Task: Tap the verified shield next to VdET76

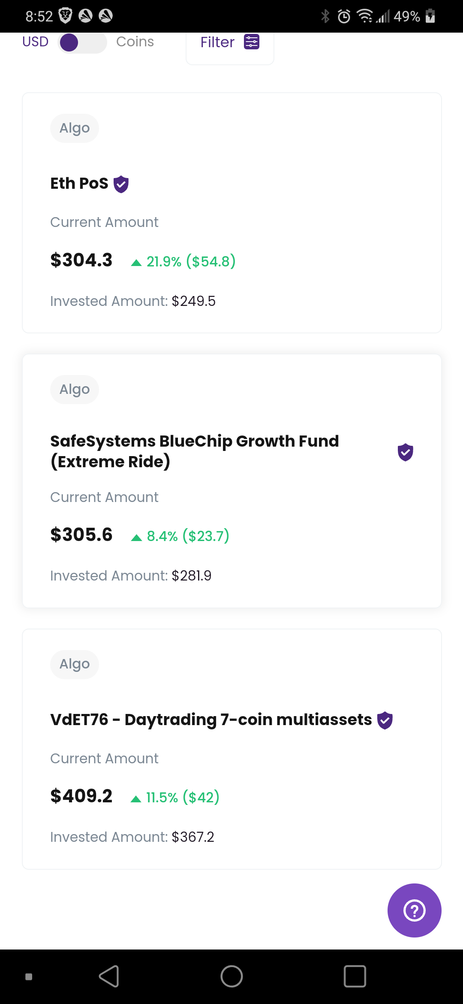Action: 385,720
